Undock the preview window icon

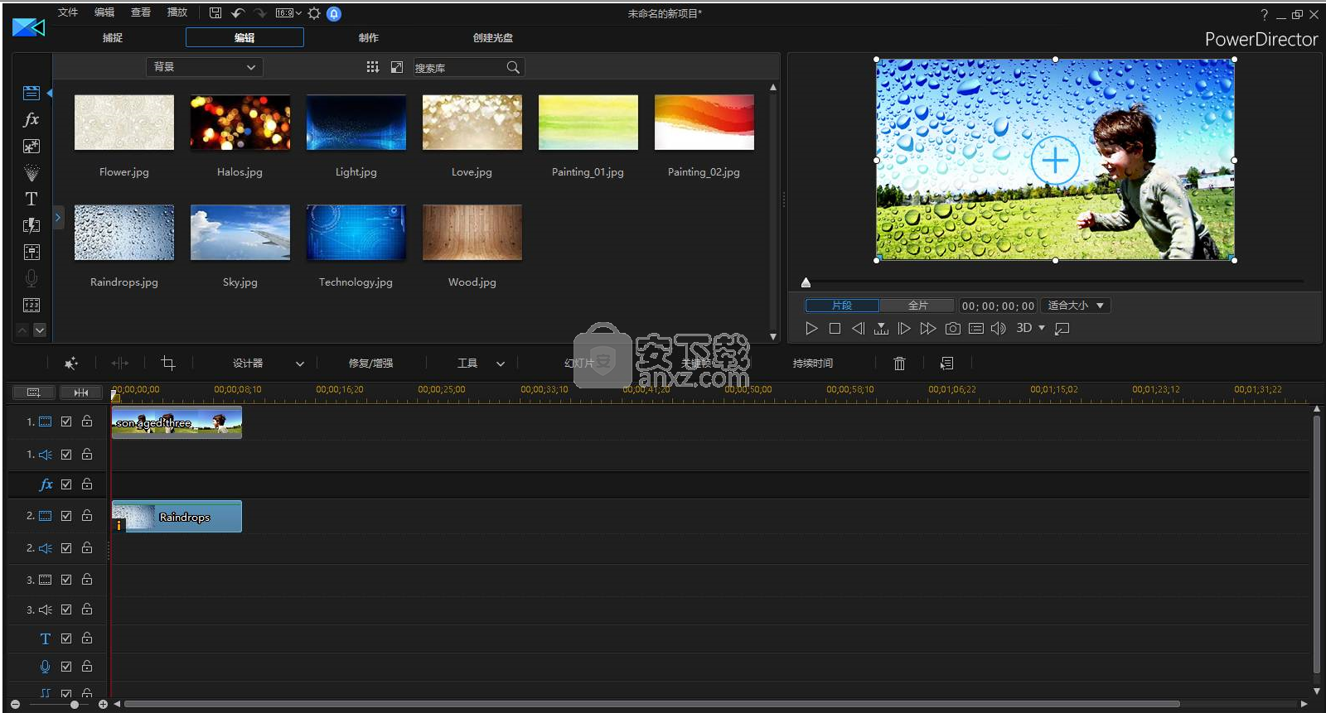1062,329
